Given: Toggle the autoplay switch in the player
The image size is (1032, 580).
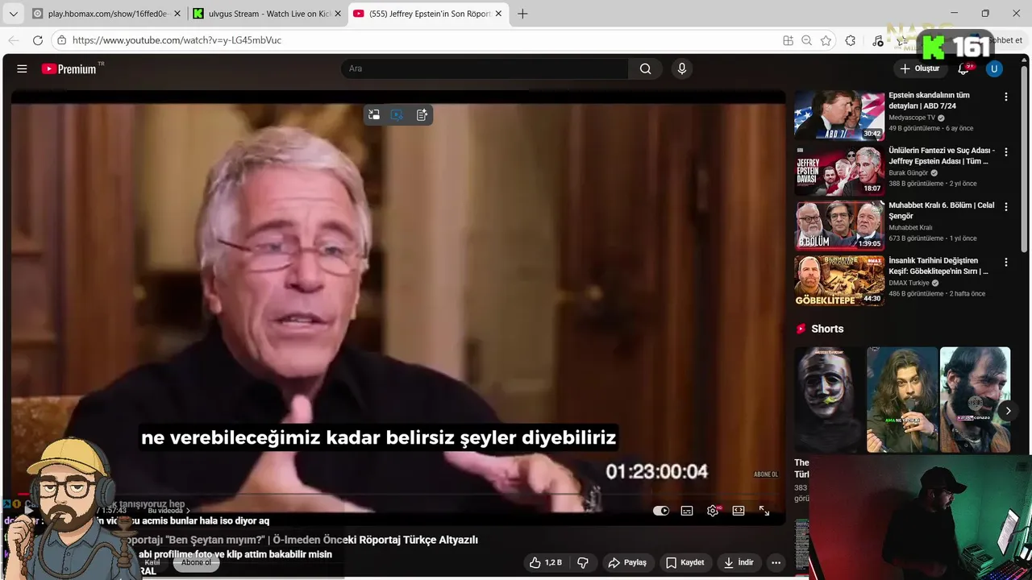Looking at the screenshot, I should [x=661, y=511].
